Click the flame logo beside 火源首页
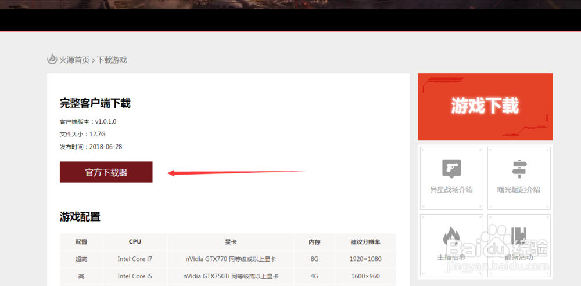This screenshot has width=581, height=286. click(x=52, y=59)
